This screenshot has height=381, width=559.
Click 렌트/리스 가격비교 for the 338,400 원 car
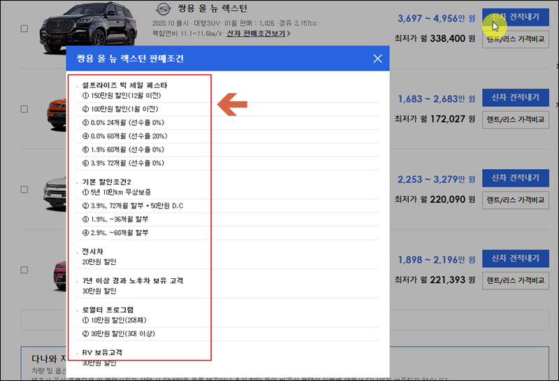(x=516, y=39)
